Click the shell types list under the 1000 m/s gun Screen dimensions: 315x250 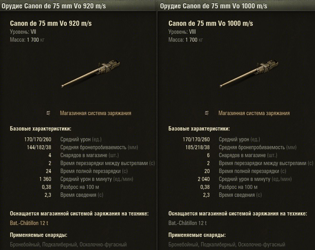(226, 244)
